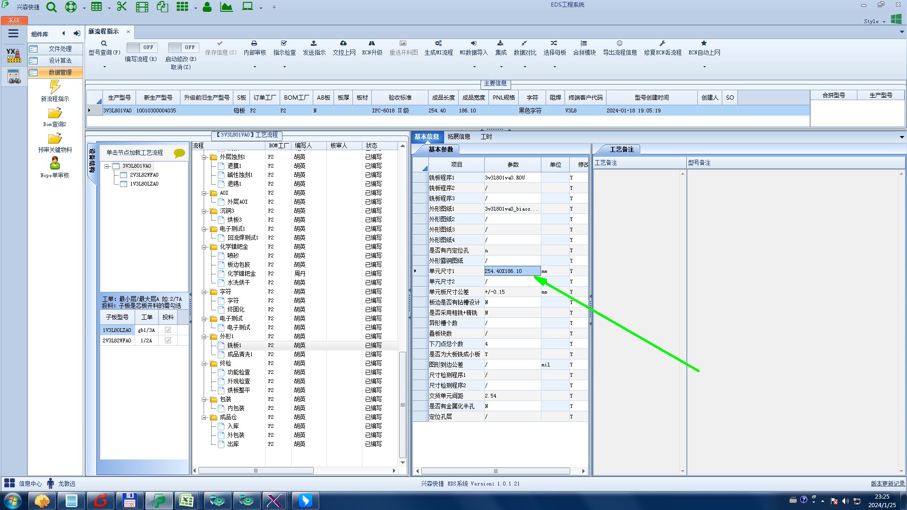
Task: Tick checkbox beside 2V3L82WFA0 tree node
Action: pyautogui.click(x=124, y=175)
